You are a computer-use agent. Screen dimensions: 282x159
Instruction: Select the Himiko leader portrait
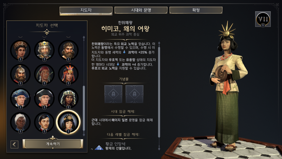click(x=68, y=122)
